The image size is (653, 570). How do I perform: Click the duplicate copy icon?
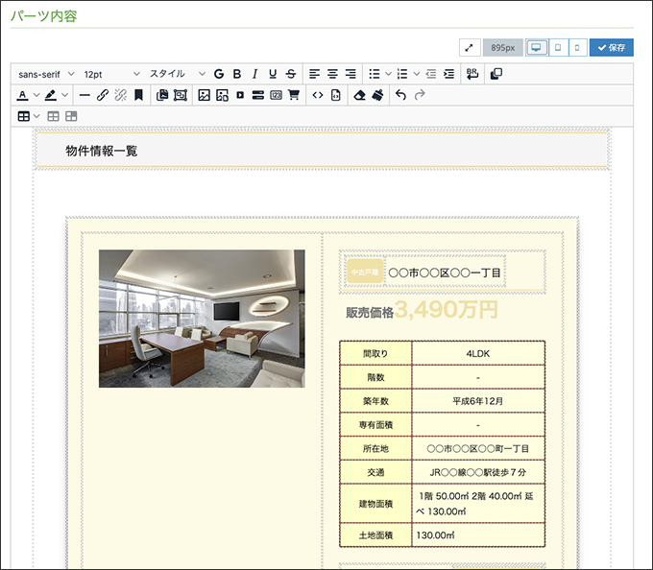(x=496, y=74)
